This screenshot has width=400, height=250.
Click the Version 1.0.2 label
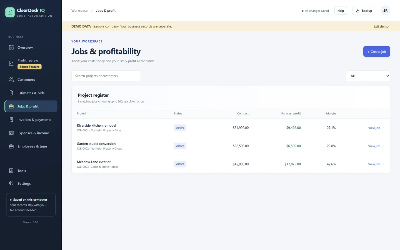pyautogui.click(x=31, y=222)
